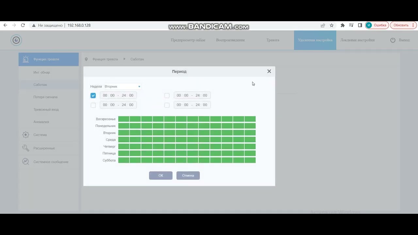Screen dimensions: 418x235
Task: Click the Ошибка profile button
Action: click(377, 25)
